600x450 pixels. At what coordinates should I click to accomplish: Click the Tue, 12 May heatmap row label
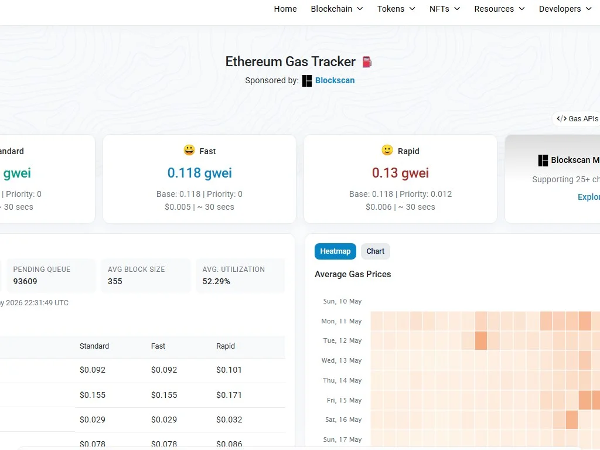point(342,340)
